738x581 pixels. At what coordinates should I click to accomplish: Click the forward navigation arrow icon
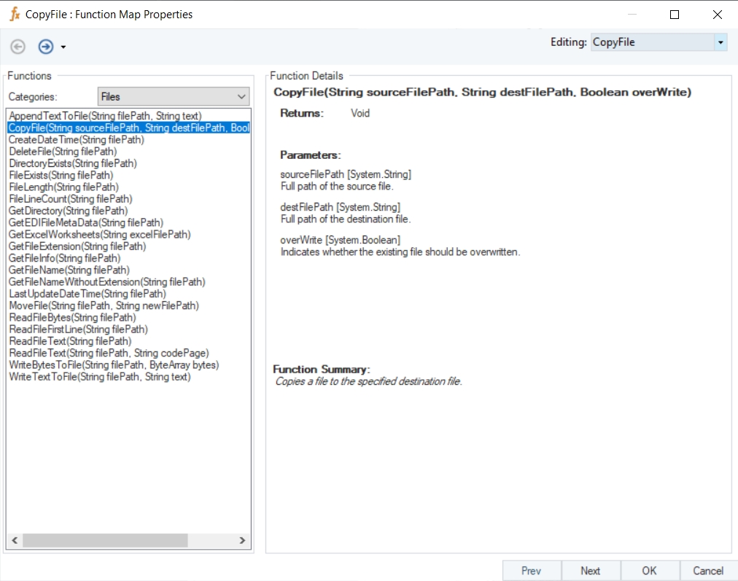tap(46, 47)
